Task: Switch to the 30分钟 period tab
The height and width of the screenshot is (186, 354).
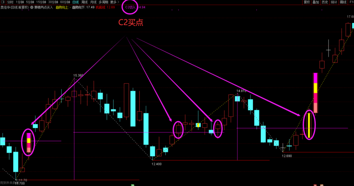Action: [x=53, y=2]
